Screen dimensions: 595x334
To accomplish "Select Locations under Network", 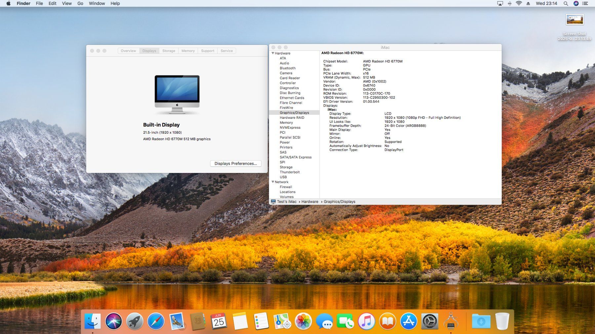I will tap(288, 192).
